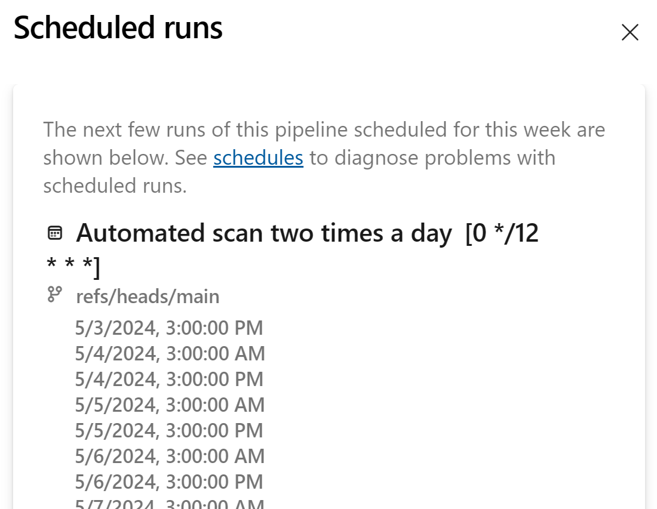657x509 pixels.
Task: Select the 5/4/2024 3:00:00 PM run
Action: pos(169,379)
